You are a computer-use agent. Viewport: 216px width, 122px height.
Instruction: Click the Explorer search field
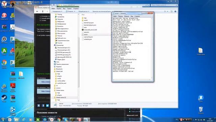click(164, 5)
